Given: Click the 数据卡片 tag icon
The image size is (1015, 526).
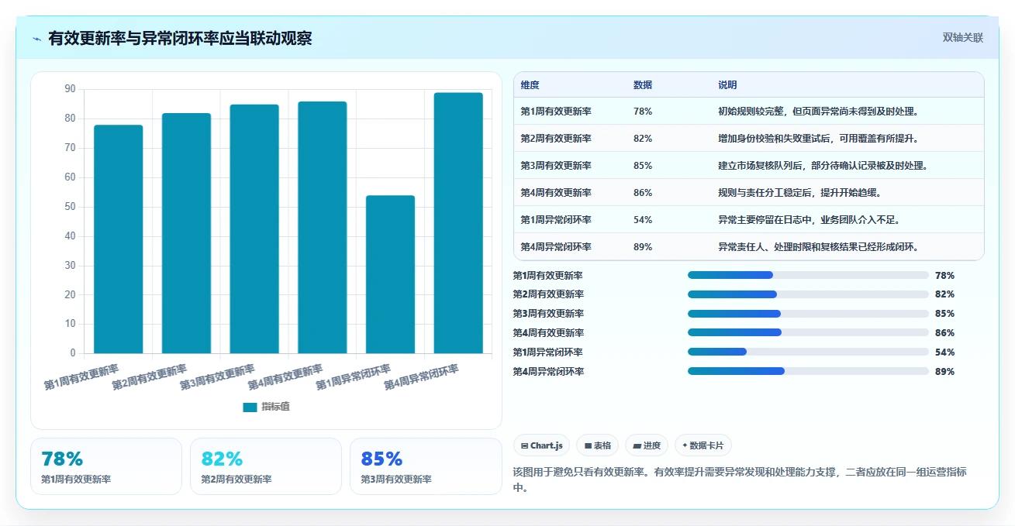Looking at the screenshot, I should [x=685, y=446].
